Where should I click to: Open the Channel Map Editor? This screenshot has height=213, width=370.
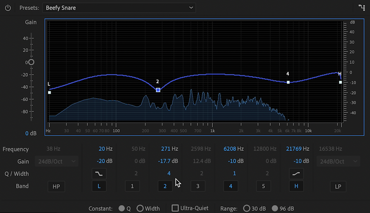361,7
